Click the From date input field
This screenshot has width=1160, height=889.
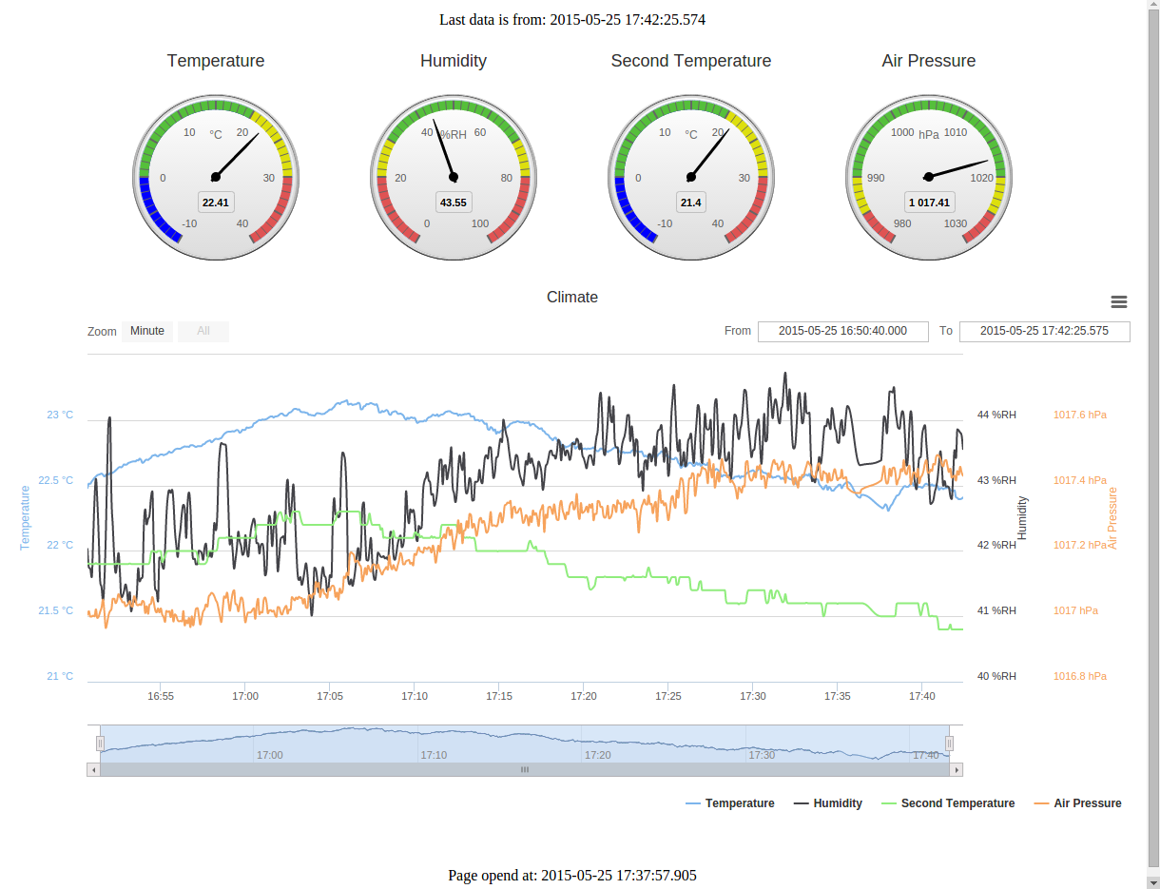pyautogui.click(x=842, y=331)
